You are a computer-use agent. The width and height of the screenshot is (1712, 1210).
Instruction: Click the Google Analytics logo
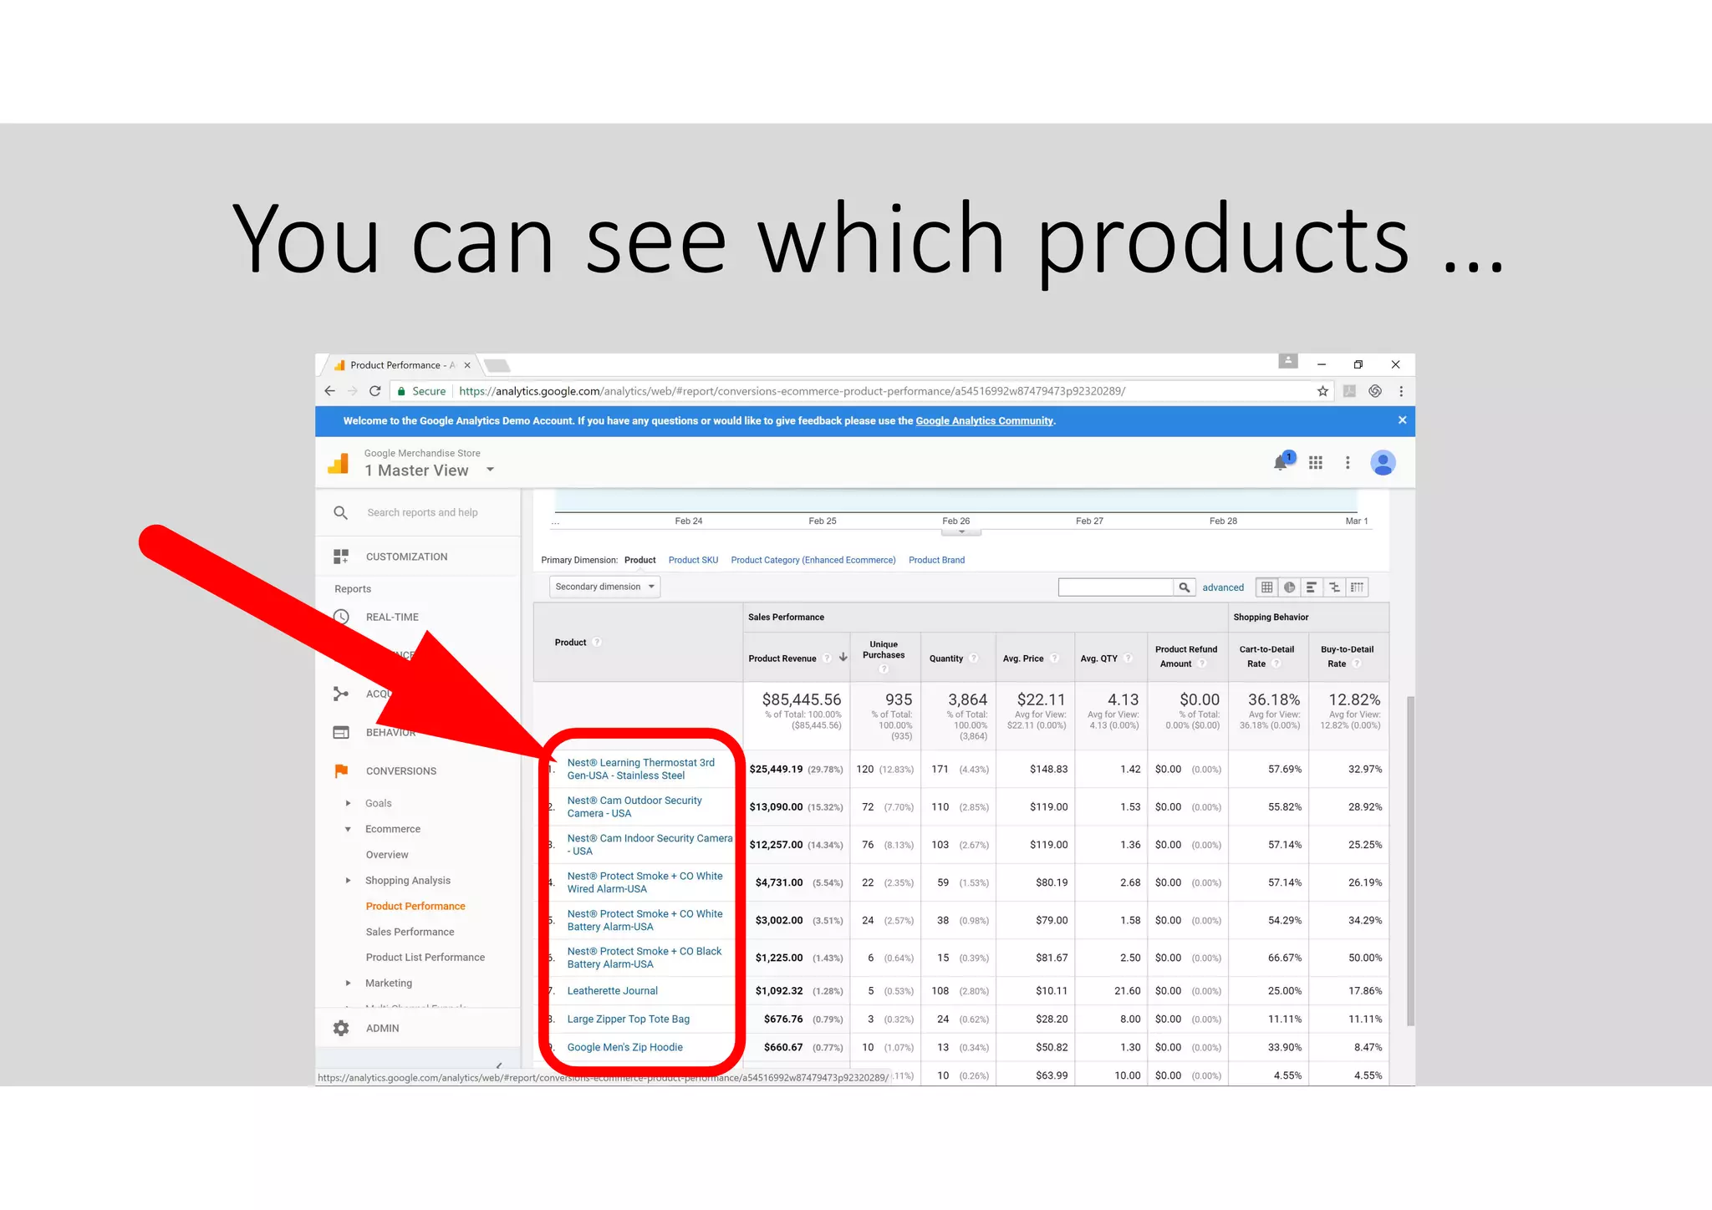[339, 463]
